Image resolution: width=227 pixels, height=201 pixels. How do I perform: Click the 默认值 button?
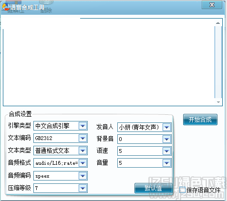tap(154, 188)
